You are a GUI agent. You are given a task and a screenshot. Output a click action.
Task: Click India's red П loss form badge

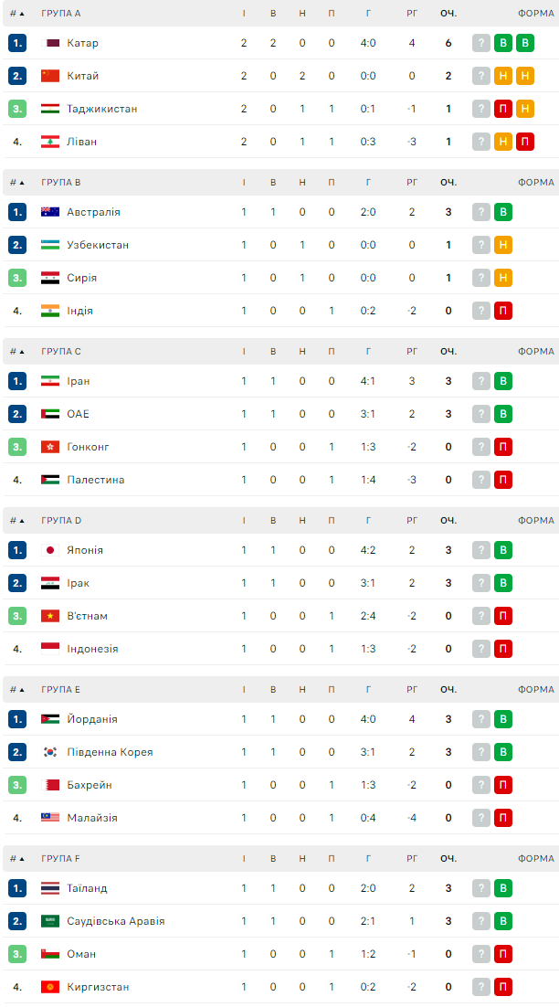[502, 311]
